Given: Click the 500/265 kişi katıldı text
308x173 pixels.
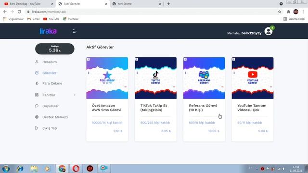Looking at the screenshot, I should coord(155,123).
